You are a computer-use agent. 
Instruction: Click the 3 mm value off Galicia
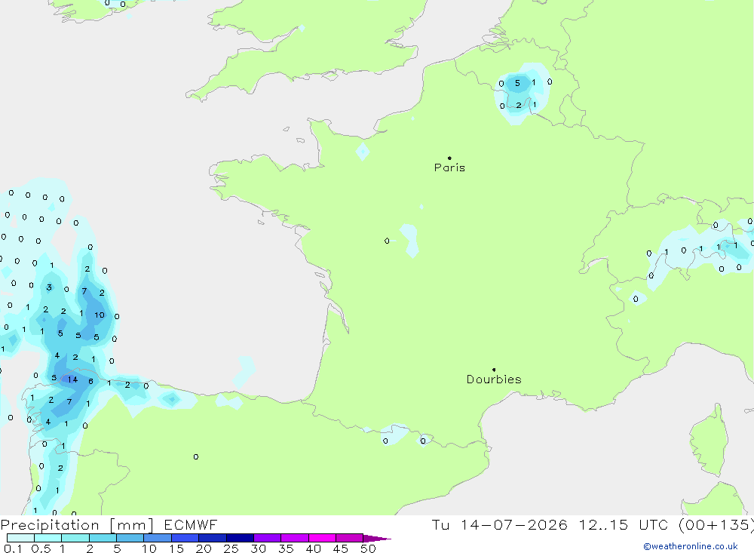pos(49,287)
